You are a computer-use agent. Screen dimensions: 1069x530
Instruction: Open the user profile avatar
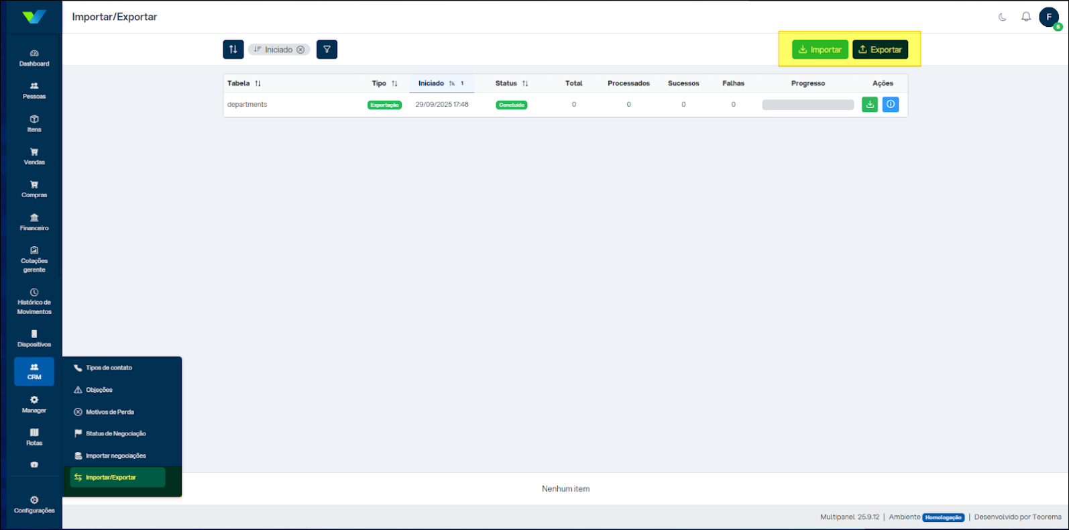[x=1049, y=17]
